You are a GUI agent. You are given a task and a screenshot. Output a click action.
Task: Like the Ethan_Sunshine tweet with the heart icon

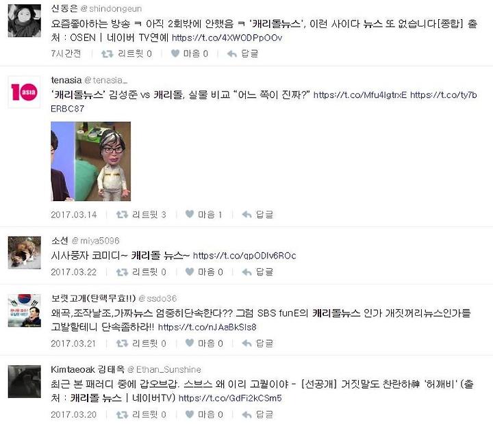190,414
